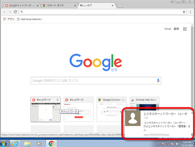Open the Google Chrome へようこそ thumbnail

(x=112, y=109)
